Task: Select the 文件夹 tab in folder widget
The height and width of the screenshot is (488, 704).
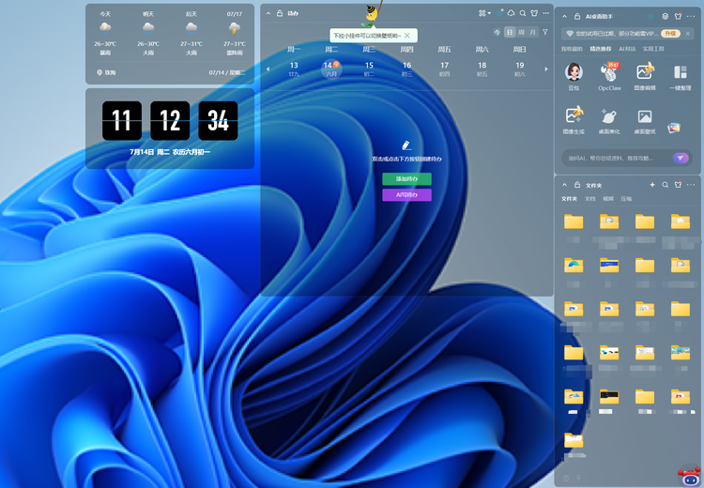Action: (569, 198)
